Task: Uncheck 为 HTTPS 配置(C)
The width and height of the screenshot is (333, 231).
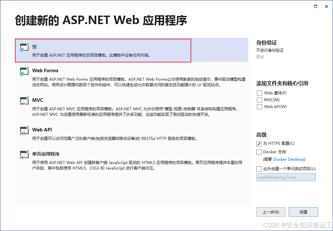Action: coord(259,144)
